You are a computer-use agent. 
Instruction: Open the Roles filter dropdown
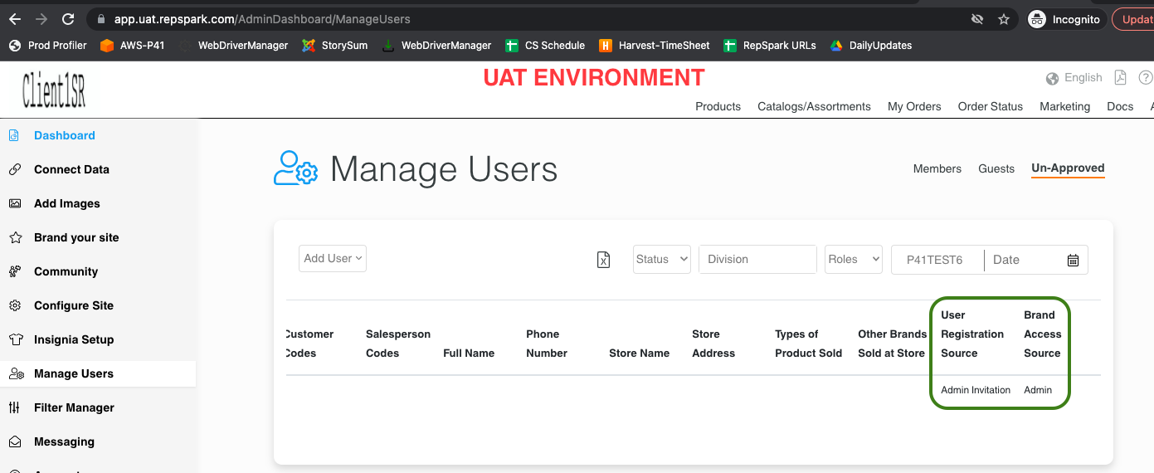(854, 259)
